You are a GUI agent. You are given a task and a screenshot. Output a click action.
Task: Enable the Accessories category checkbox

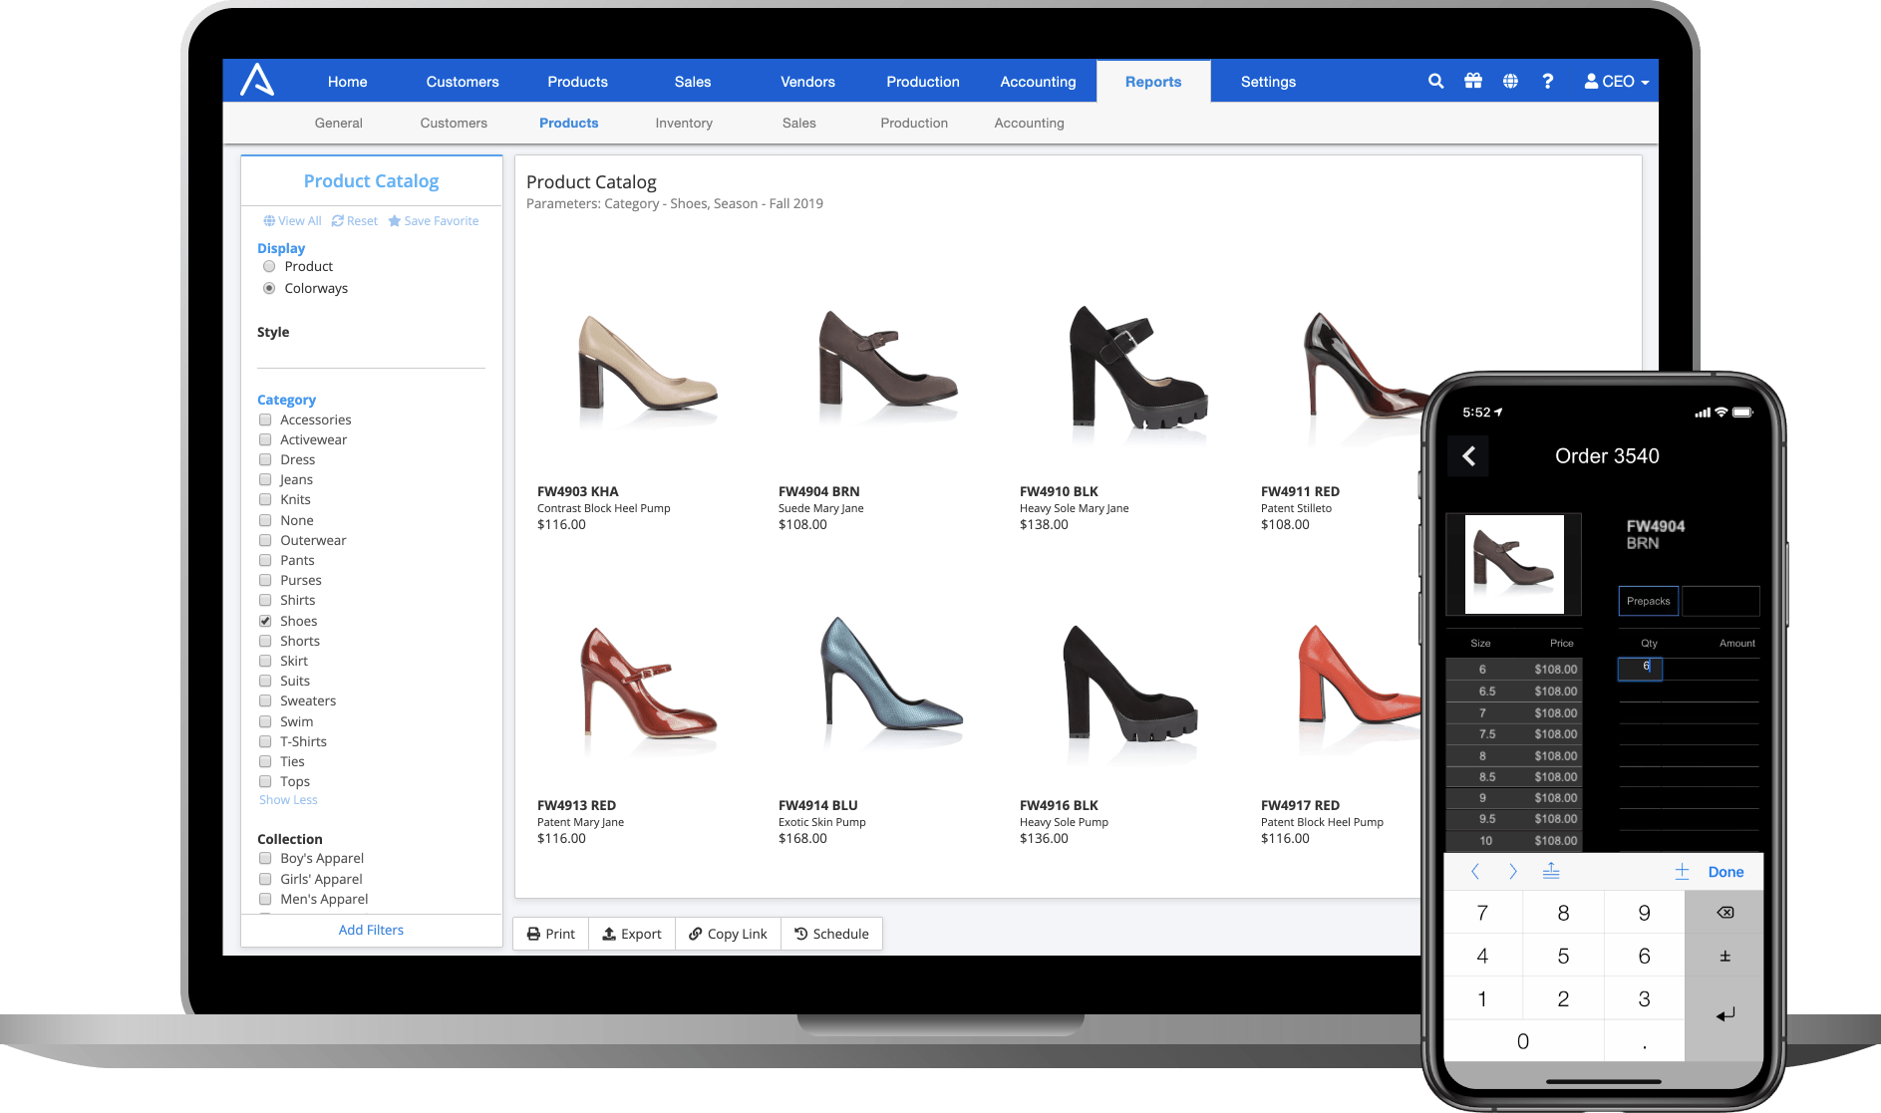pos(265,419)
